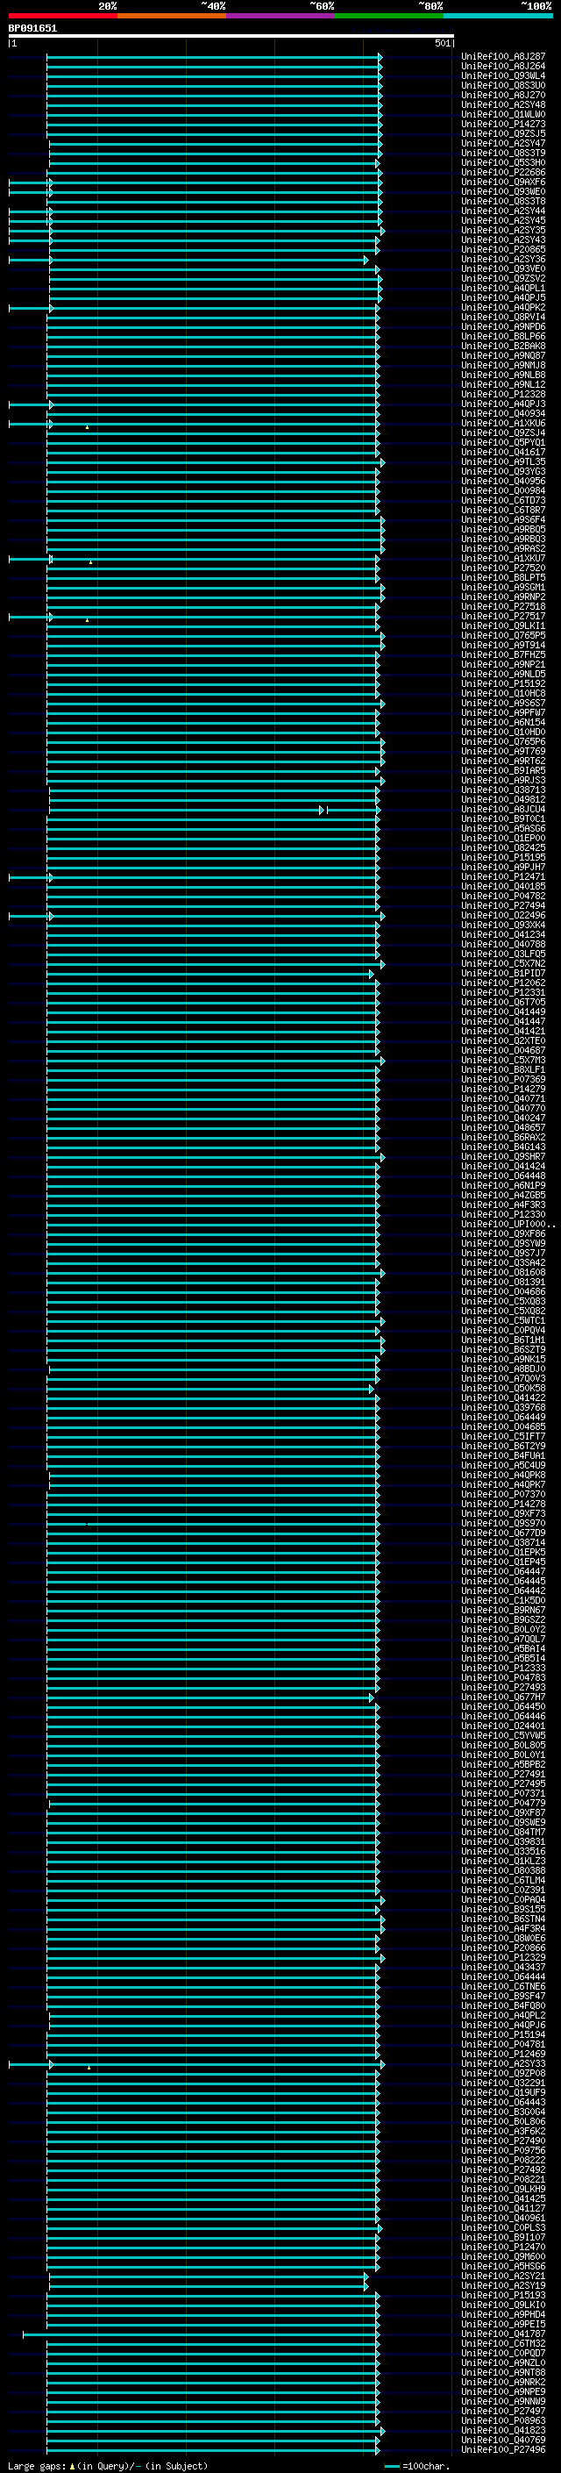Select hit UniRef100_Q93WL4

click(x=503, y=75)
